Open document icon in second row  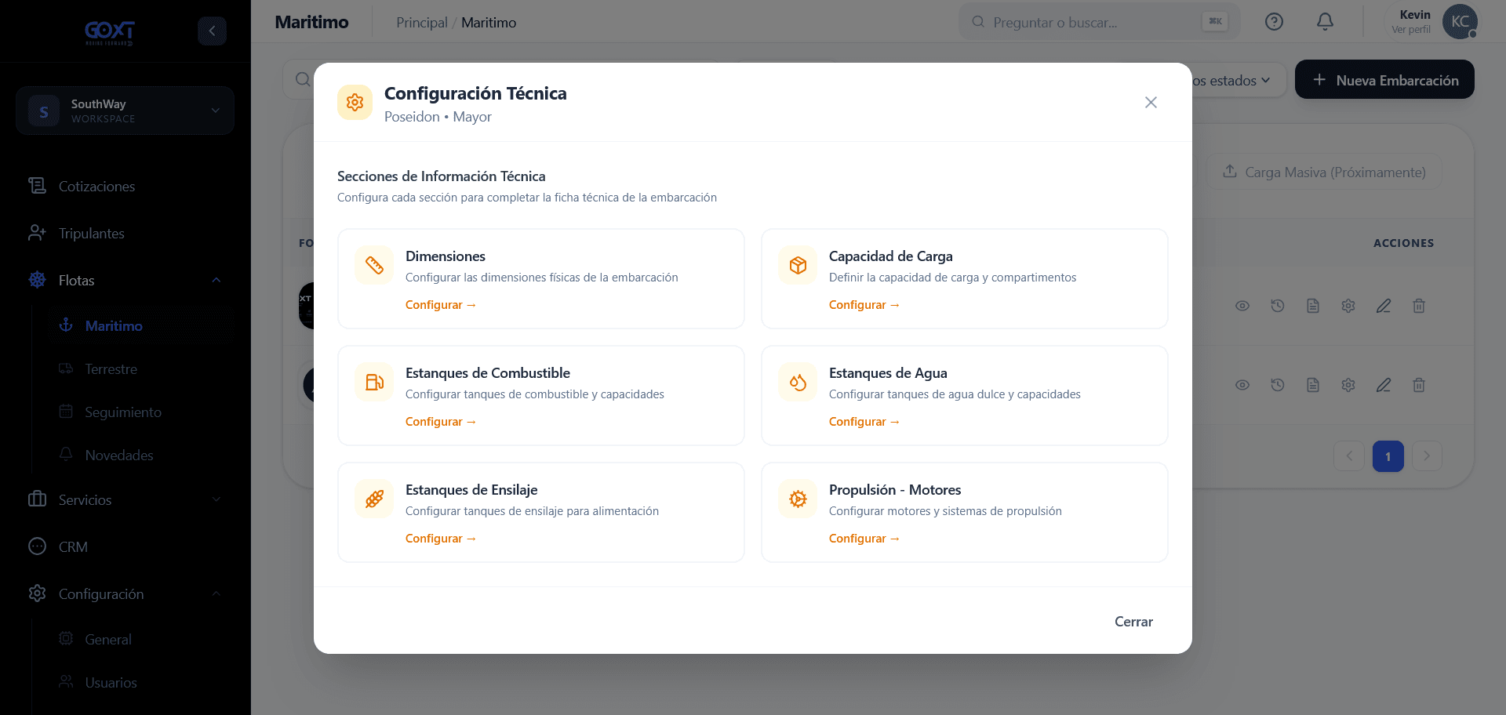pos(1313,385)
